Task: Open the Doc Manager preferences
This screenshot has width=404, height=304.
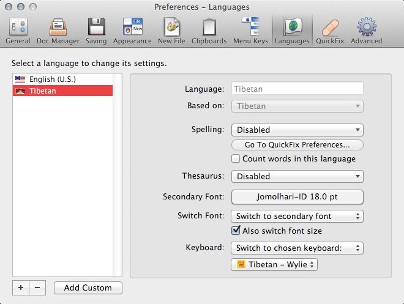Action: pyautogui.click(x=58, y=30)
